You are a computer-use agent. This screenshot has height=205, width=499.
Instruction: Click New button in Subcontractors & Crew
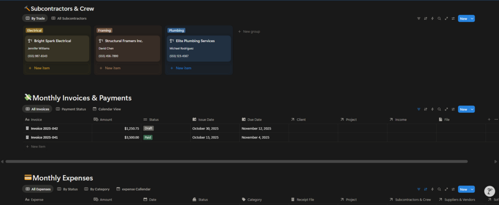pos(464,18)
